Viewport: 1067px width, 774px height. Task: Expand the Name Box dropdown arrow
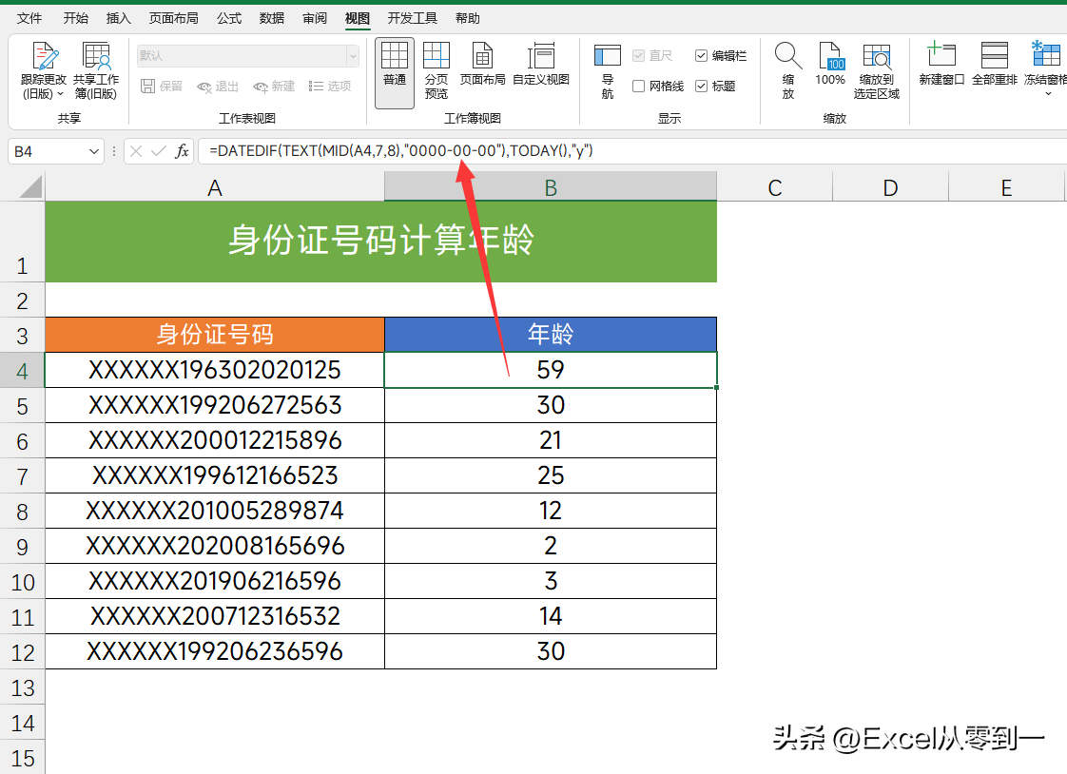coord(94,152)
